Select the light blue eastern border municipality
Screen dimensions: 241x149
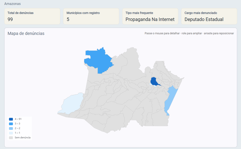[x=170, y=100]
